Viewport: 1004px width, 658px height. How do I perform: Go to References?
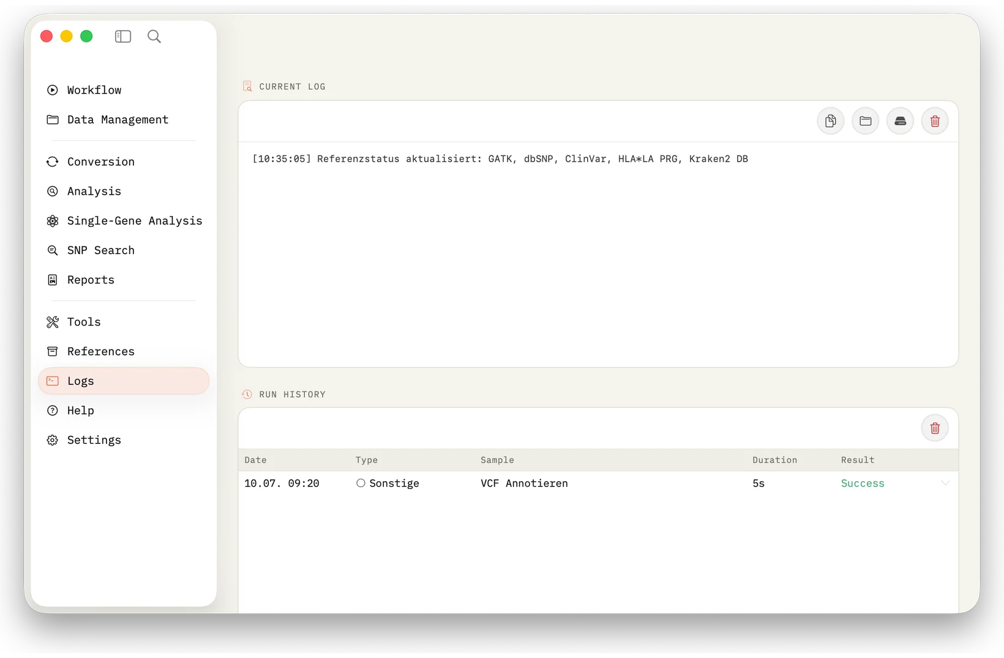(x=124, y=351)
